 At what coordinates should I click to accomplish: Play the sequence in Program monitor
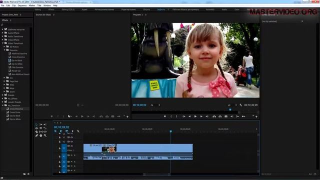coord(195,116)
